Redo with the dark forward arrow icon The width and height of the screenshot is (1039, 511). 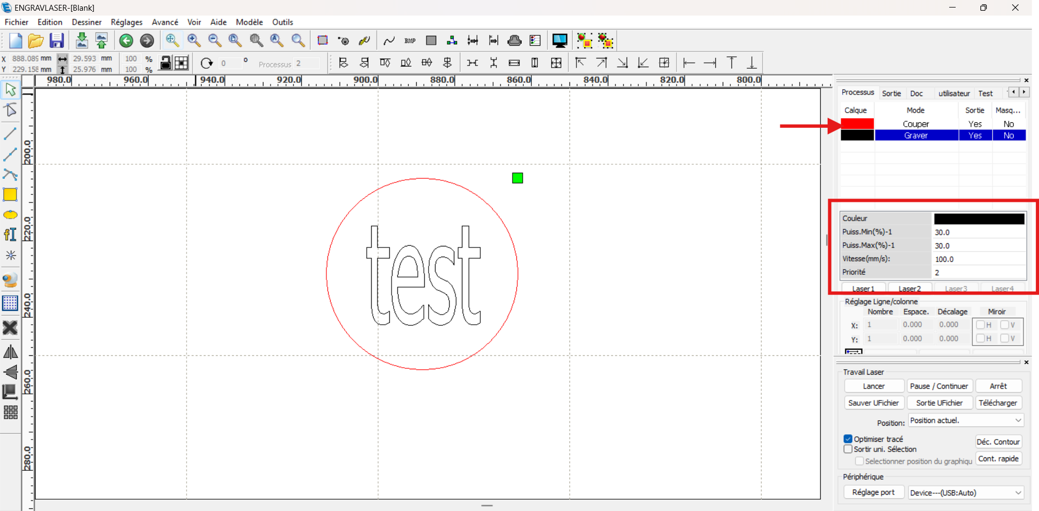147,41
